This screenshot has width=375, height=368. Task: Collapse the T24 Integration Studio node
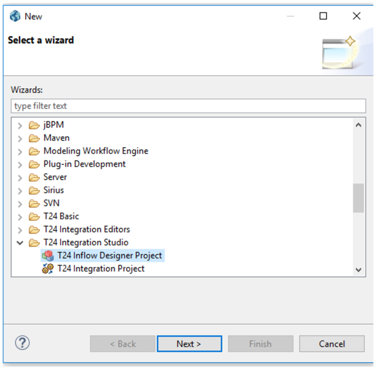20,242
